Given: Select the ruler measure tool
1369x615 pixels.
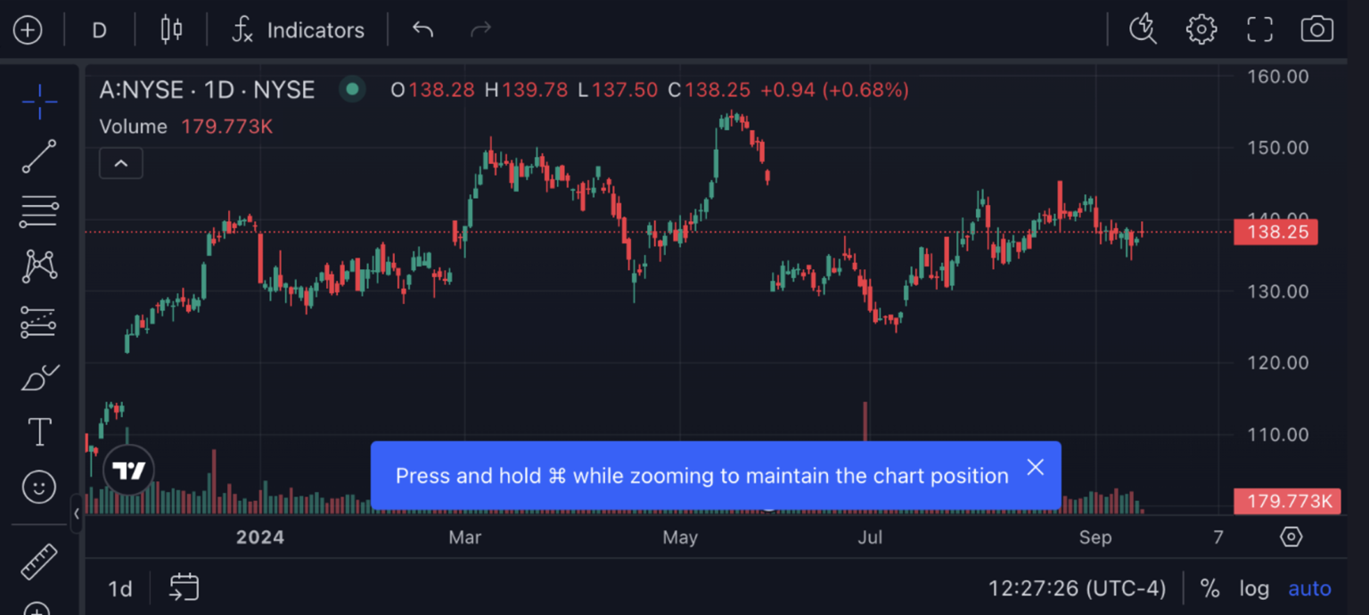Looking at the screenshot, I should 39,562.
